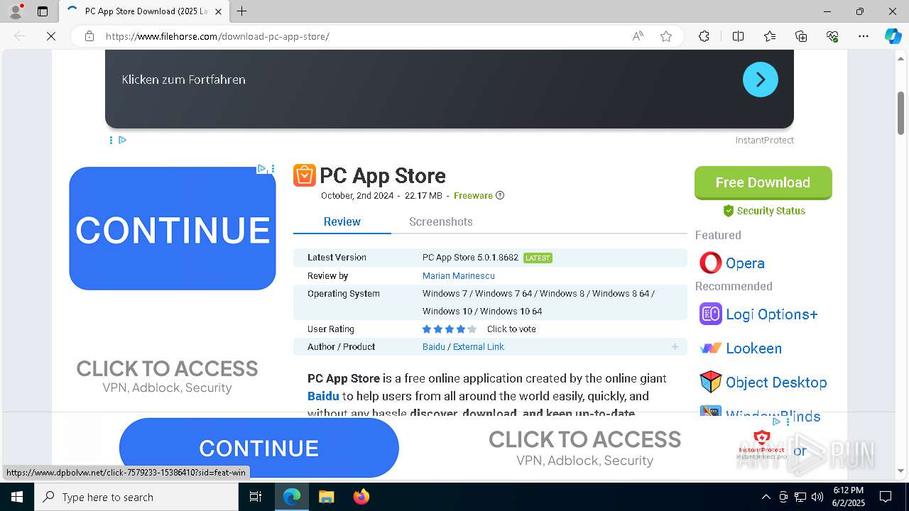Click the taskbar clock

(848, 497)
